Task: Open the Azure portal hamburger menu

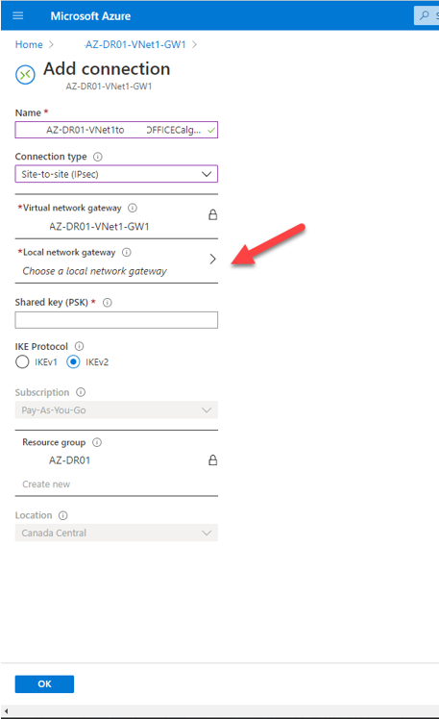Action: (18, 15)
